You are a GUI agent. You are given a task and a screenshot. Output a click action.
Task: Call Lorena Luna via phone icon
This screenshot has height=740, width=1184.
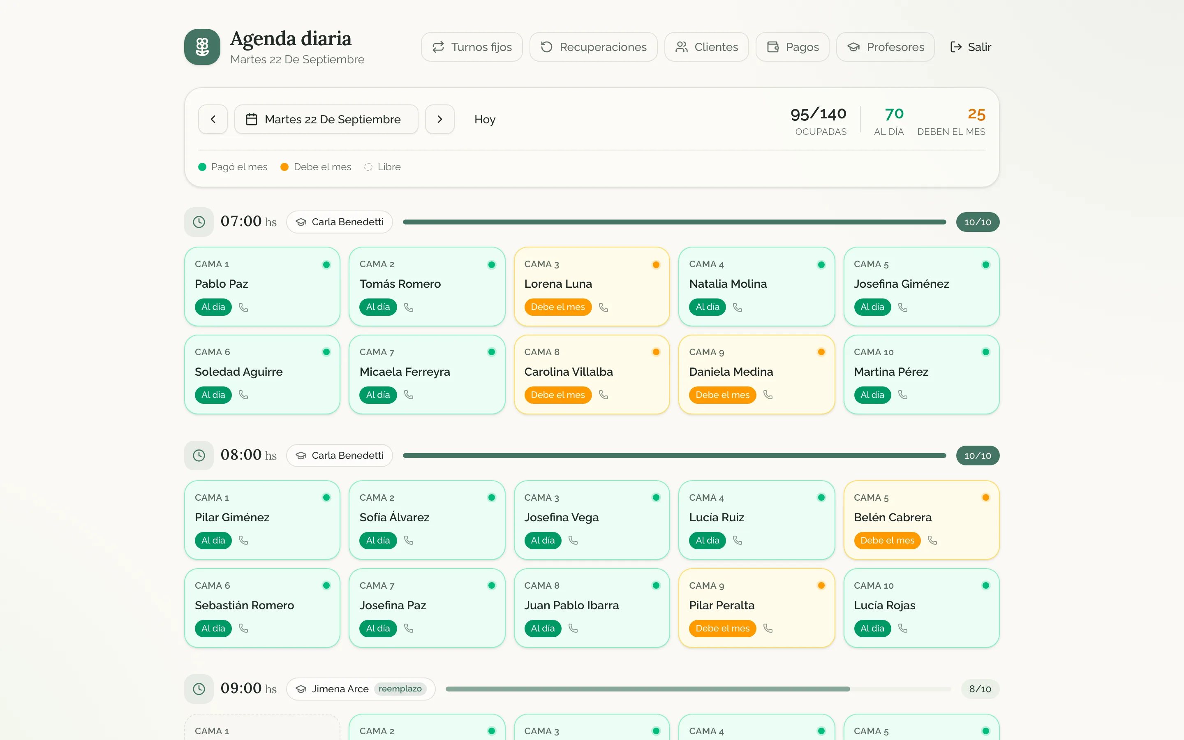click(603, 308)
